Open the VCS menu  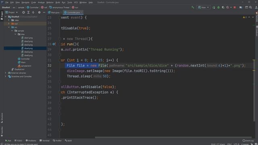tap(76, 2)
